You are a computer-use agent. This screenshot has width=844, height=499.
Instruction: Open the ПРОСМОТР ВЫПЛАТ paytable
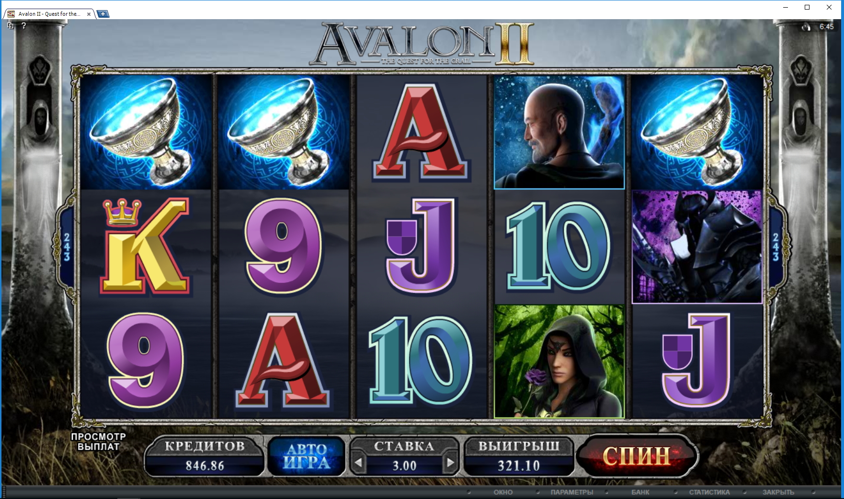pyautogui.click(x=98, y=442)
